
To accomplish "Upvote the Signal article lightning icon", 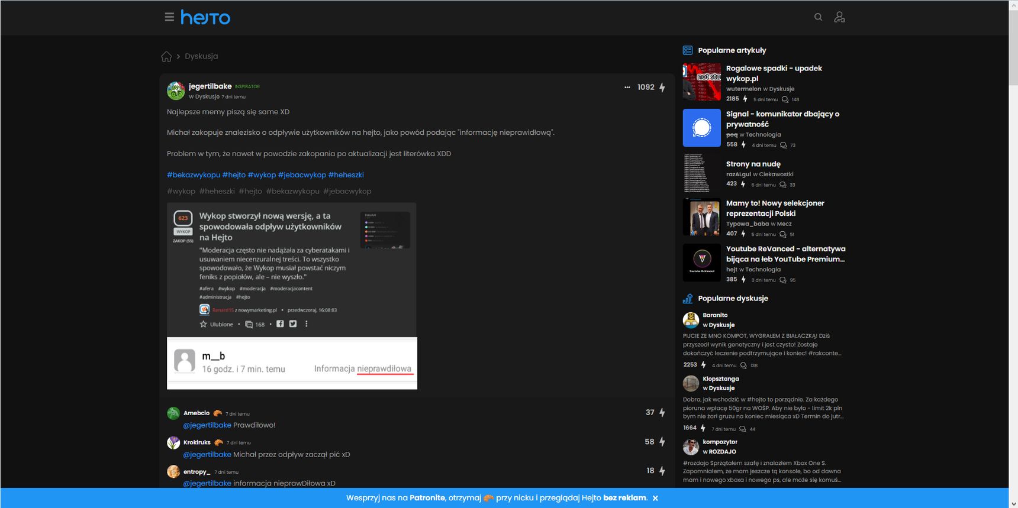I will pos(743,144).
